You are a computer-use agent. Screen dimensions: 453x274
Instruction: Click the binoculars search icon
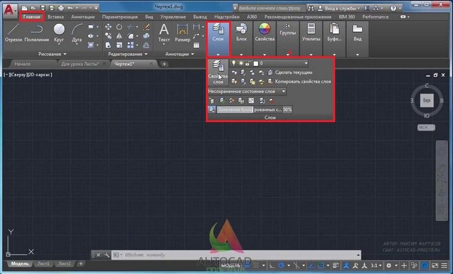[x=311, y=8]
